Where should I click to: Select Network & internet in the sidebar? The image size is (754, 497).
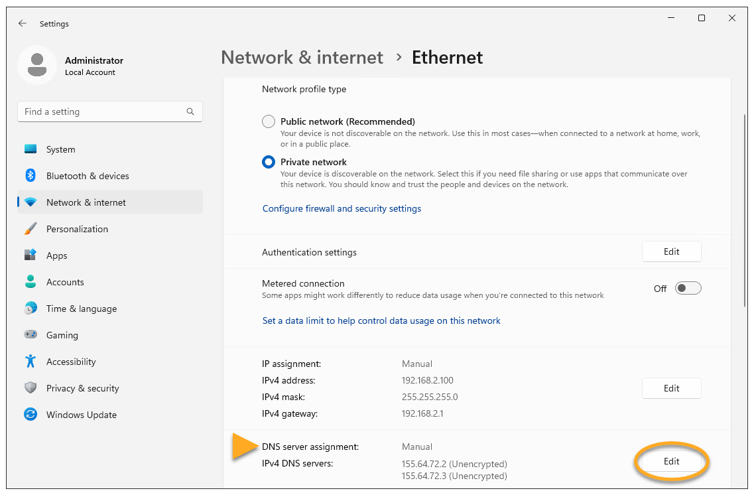click(x=86, y=202)
